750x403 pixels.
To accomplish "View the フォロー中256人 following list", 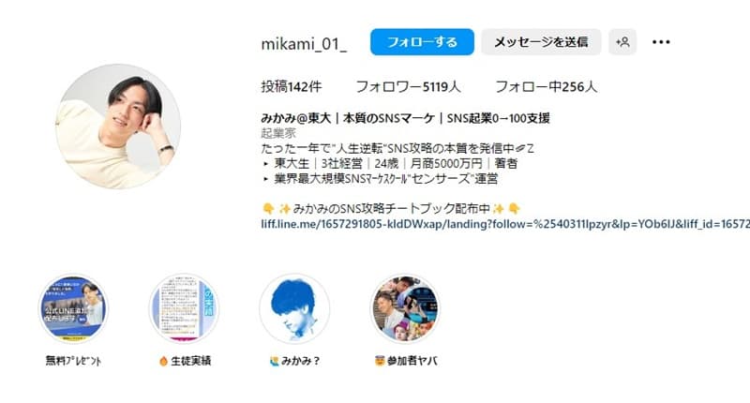I will (x=546, y=86).
